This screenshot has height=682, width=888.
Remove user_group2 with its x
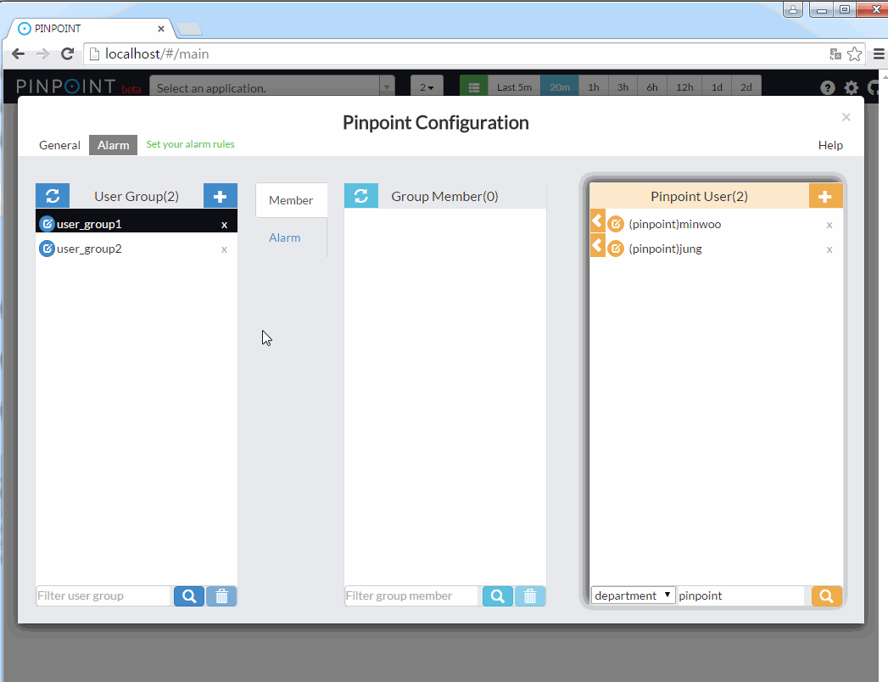click(224, 249)
